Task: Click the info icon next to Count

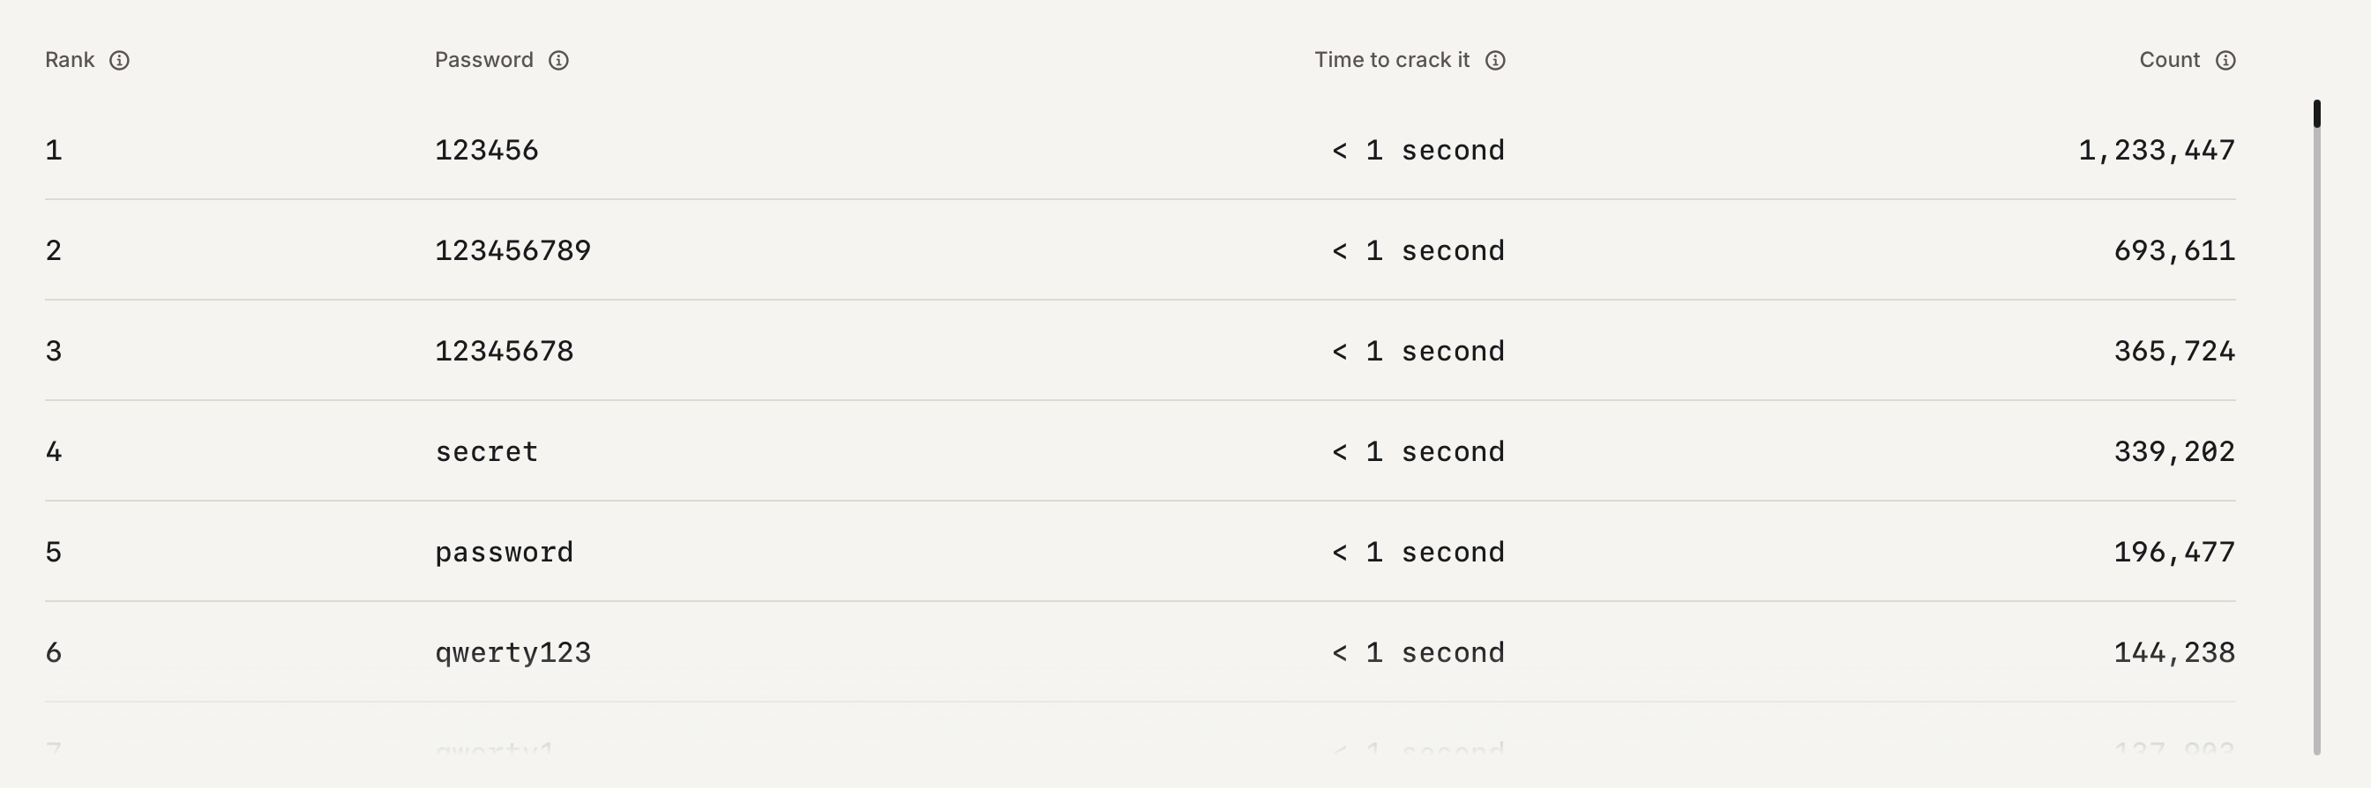Action: [x=2225, y=60]
